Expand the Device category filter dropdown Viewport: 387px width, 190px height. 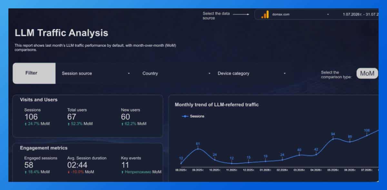[252, 73]
